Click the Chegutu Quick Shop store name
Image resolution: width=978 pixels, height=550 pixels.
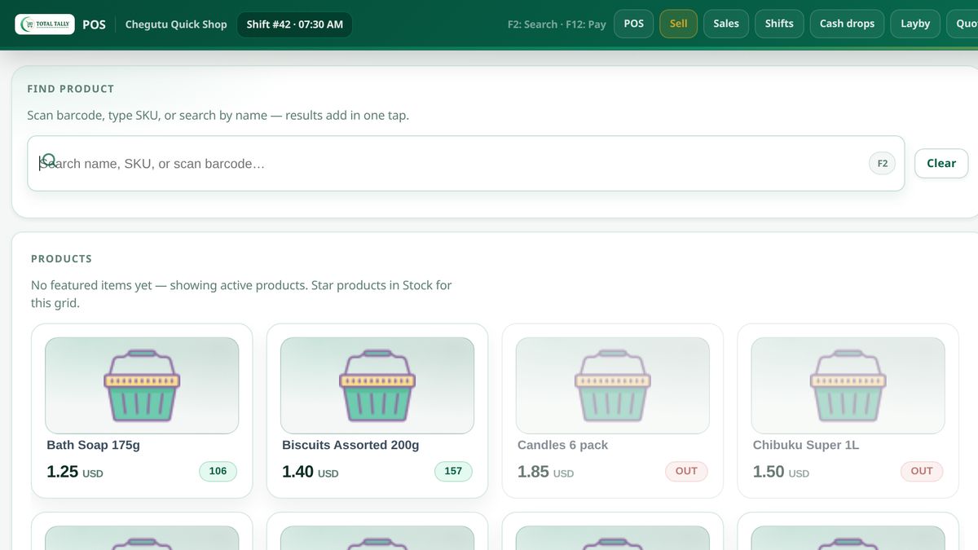(x=176, y=24)
